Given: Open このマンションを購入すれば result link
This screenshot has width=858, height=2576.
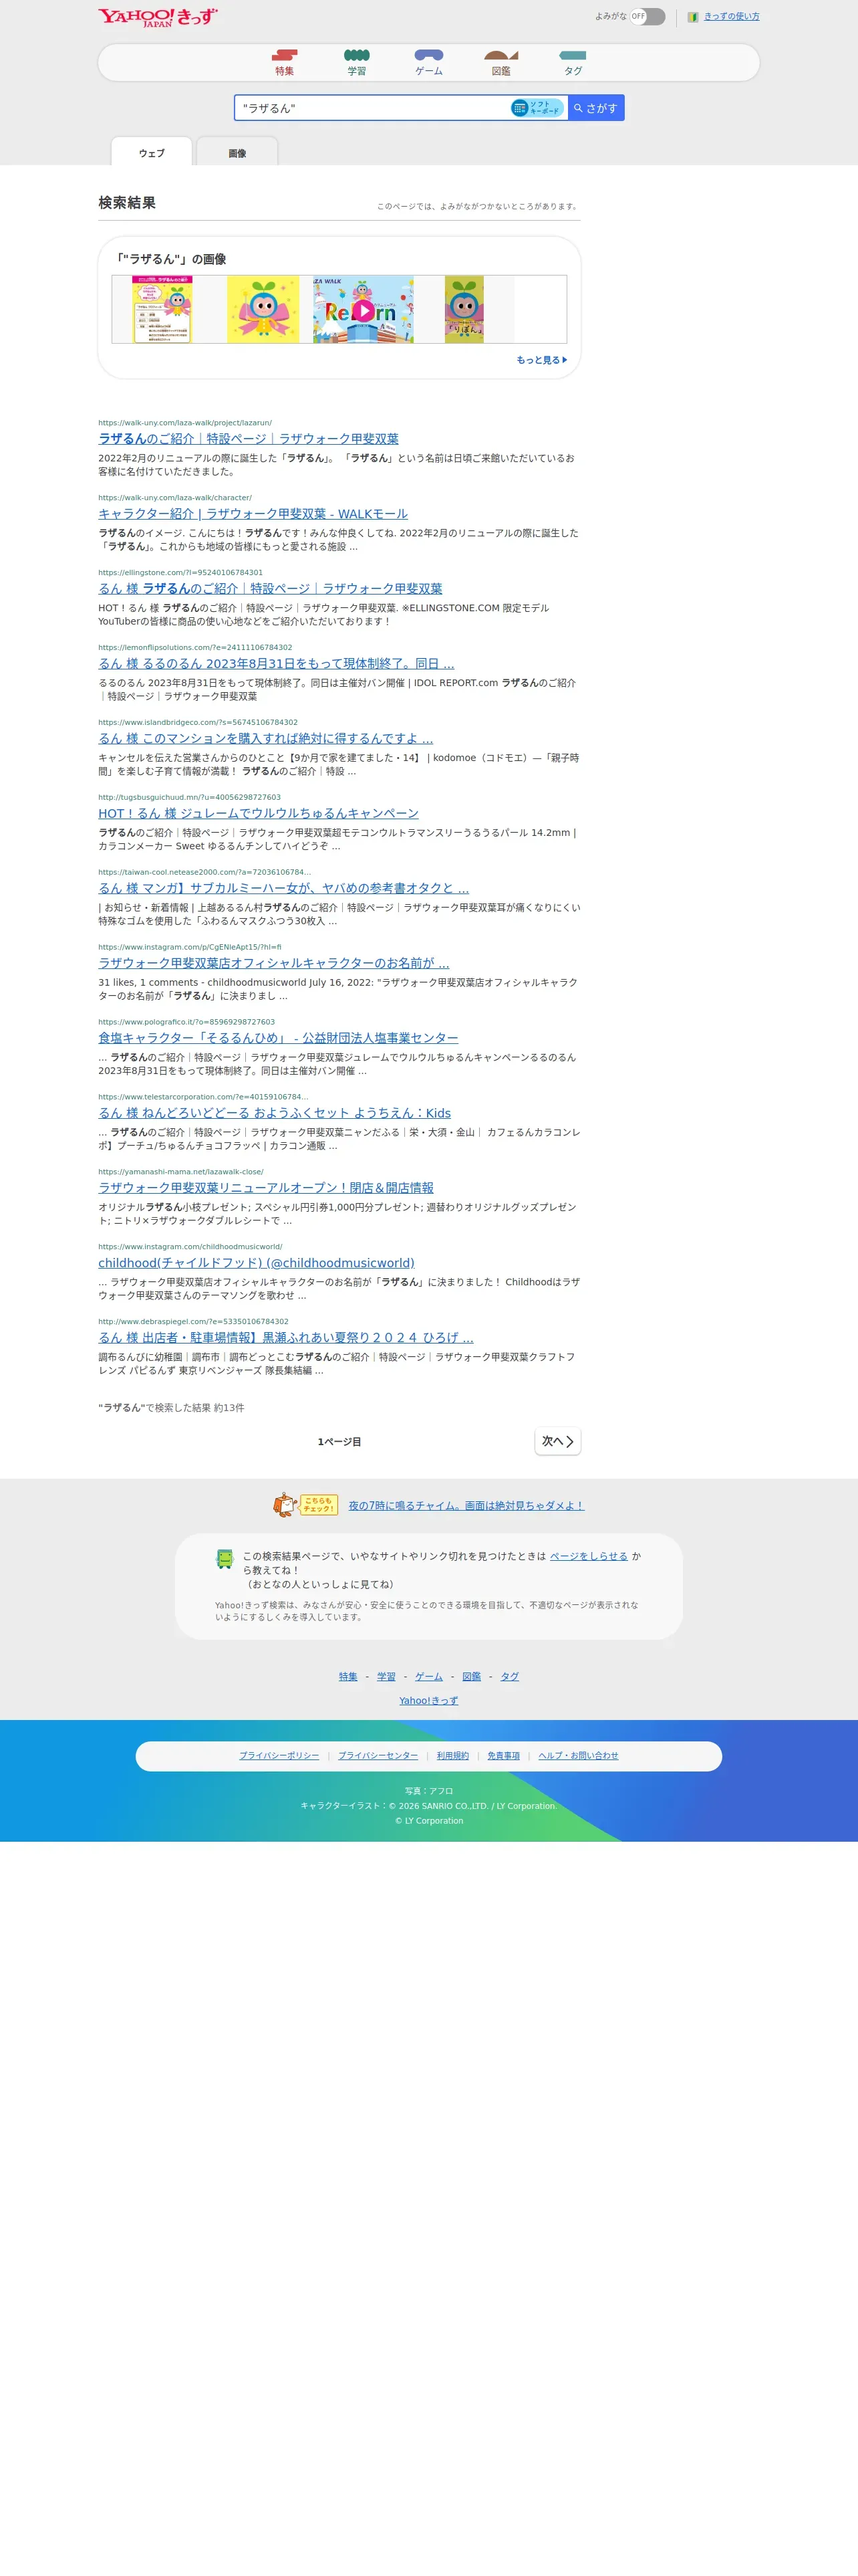Looking at the screenshot, I should pyautogui.click(x=266, y=739).
